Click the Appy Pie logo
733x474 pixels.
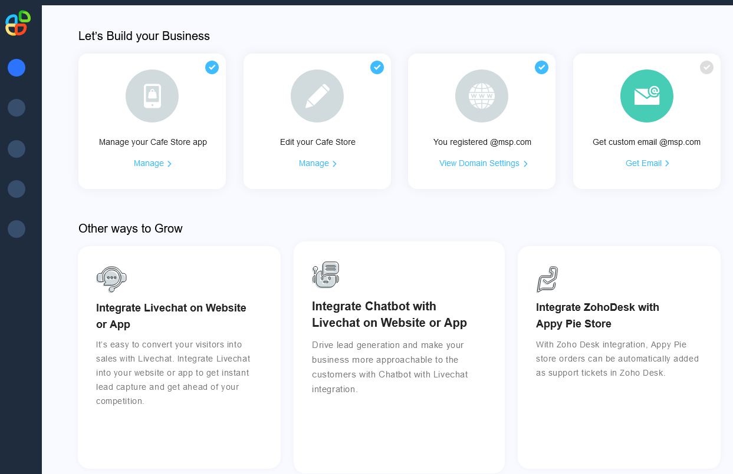click(x=18, y=23)
